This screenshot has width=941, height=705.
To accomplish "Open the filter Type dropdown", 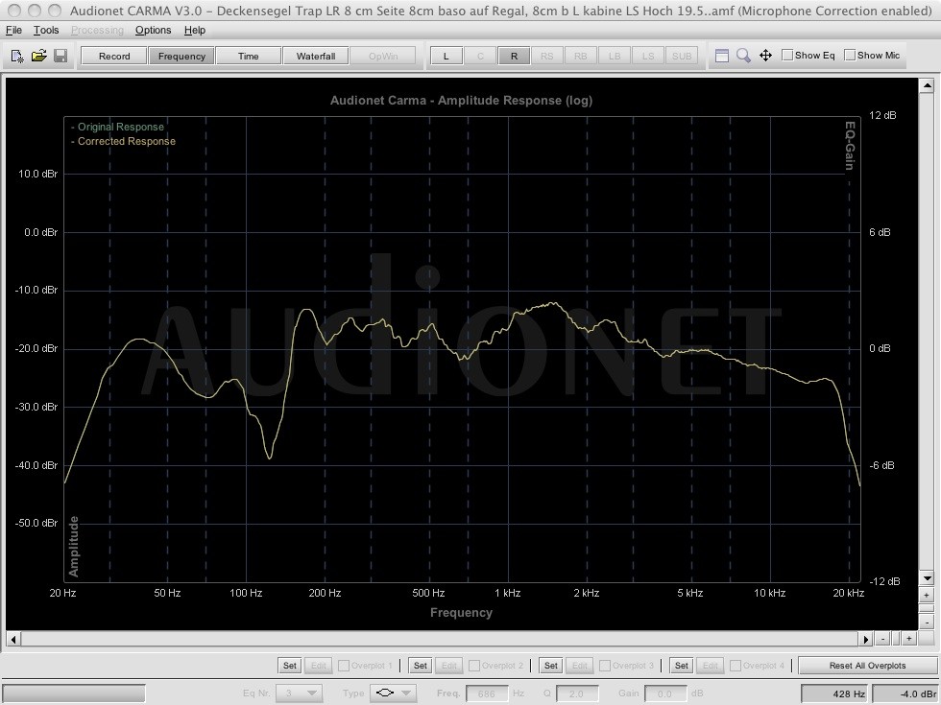I will pos(394,693).
